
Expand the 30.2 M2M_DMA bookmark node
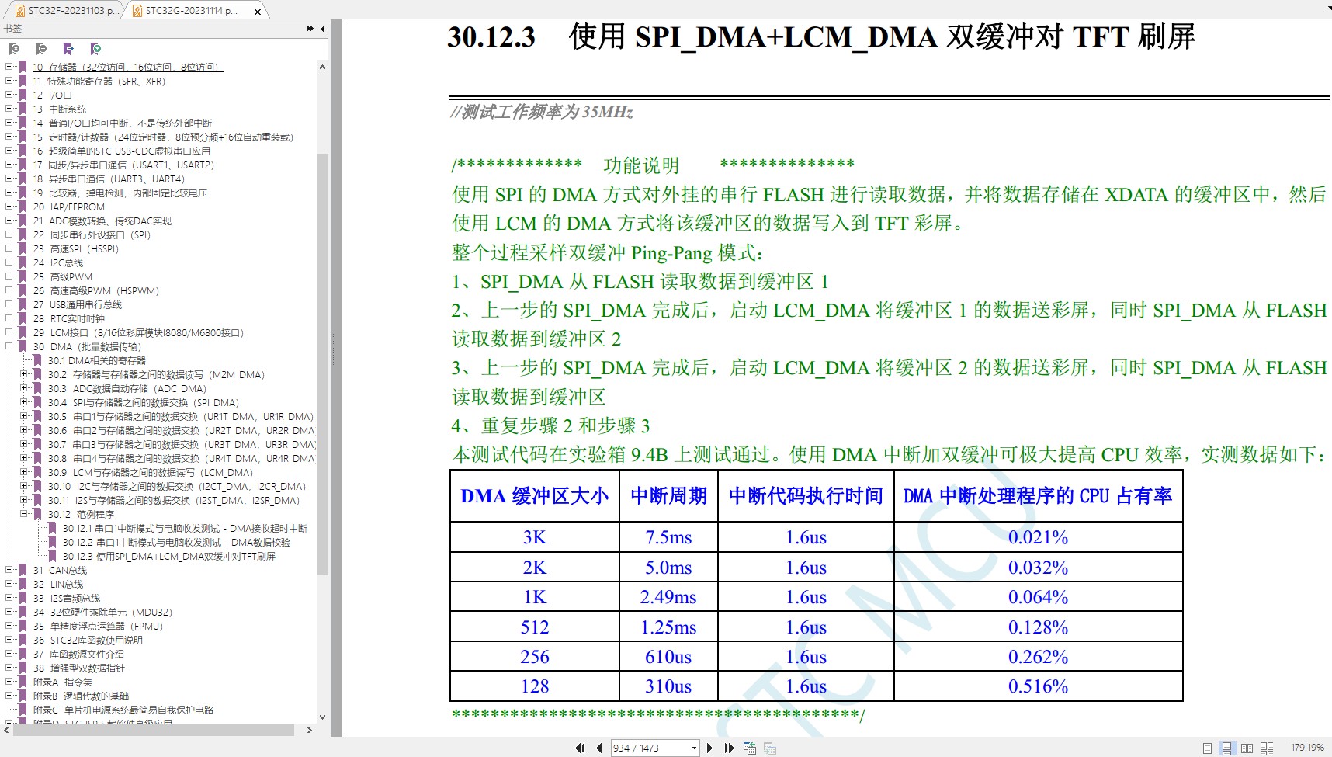tap(24, 375)
